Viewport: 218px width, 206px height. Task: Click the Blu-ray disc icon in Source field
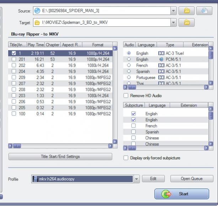click(x=37, y=11)
